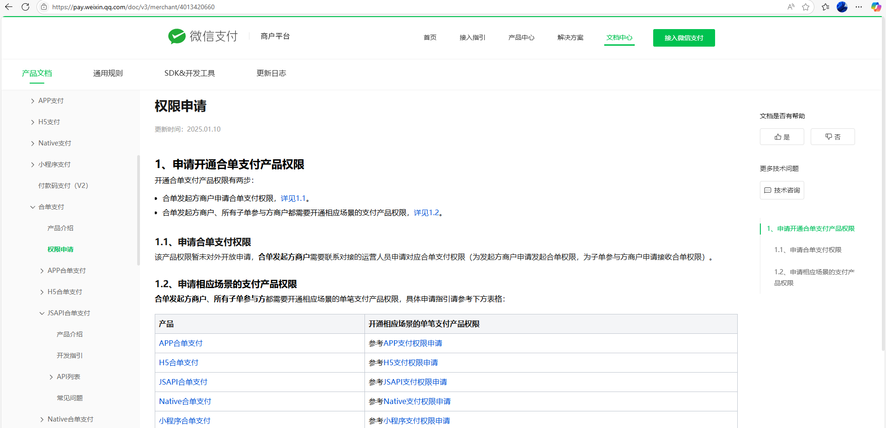
Task: Switch to the 更新日志 tab
Action: (x=271, y=73)
